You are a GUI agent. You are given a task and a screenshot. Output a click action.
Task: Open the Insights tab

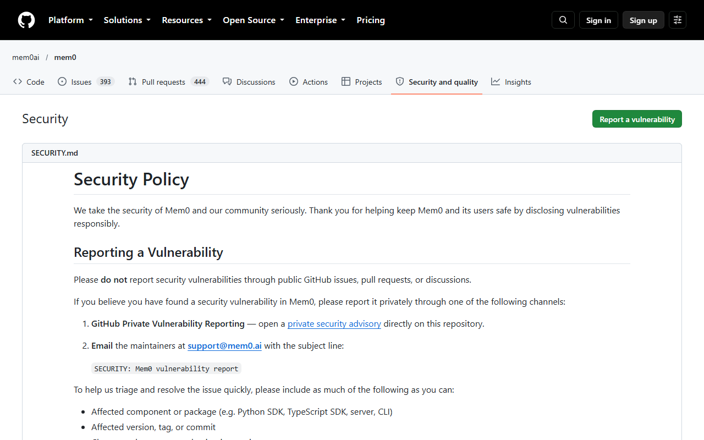511,82
